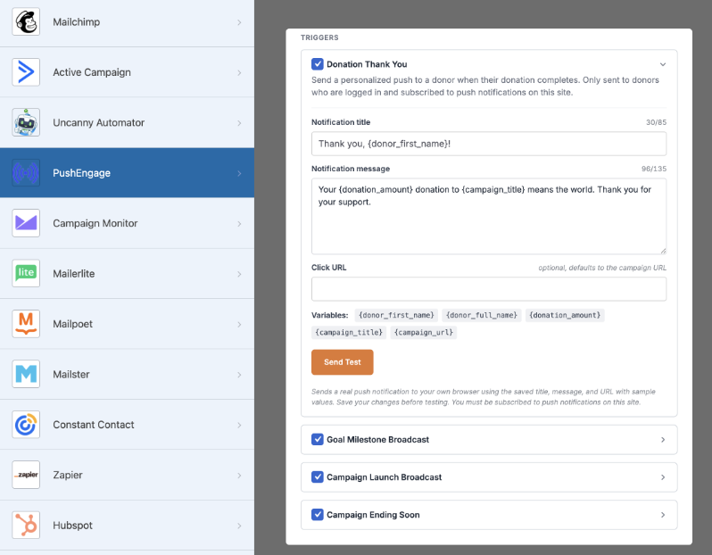Click the Mailchimp monkey logo icon
Viewport: 712px width, 555px height.
click(26, 21)
